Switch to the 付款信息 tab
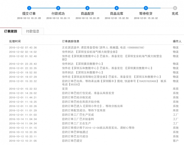Viewport: 184px width, 145px height. [33, 31]
